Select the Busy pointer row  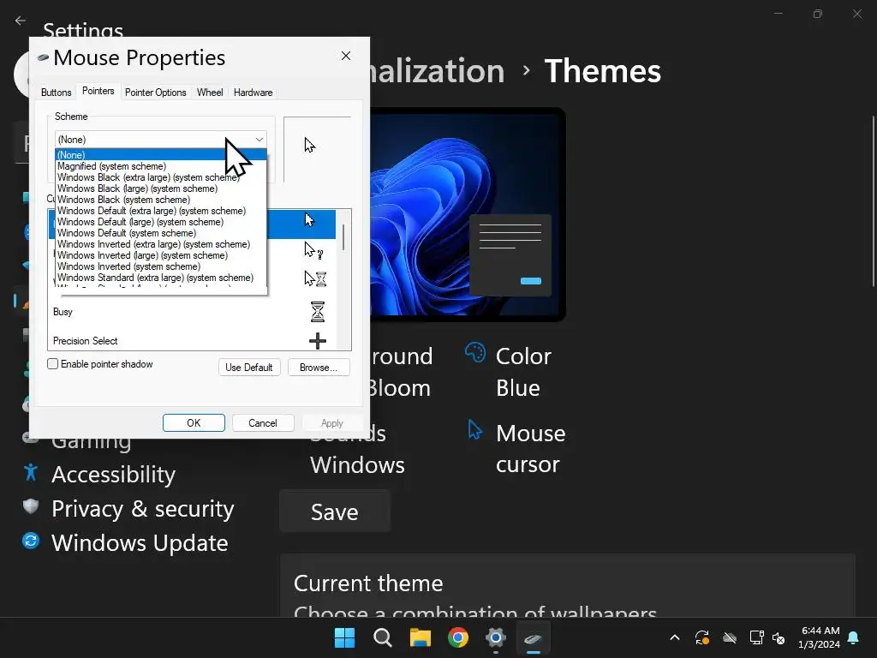click(x=192, y=312)
